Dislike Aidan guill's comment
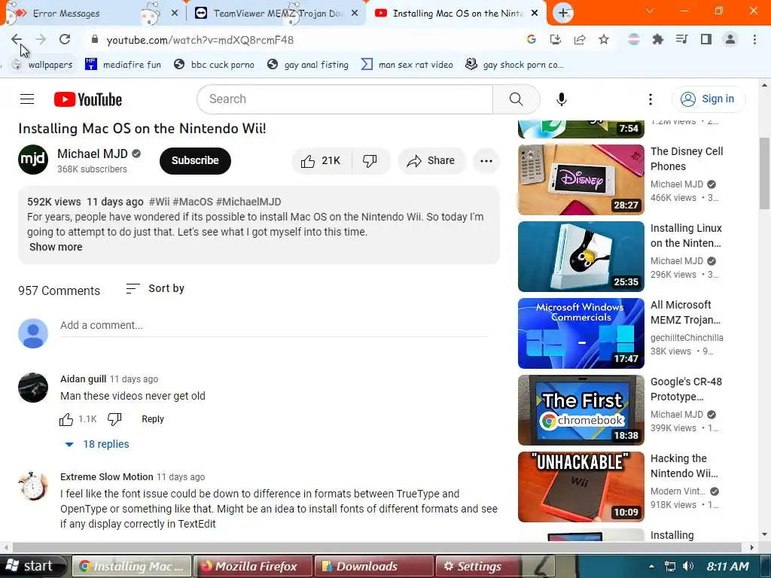This screenshot has width=771, height=578. pos(114,419)
